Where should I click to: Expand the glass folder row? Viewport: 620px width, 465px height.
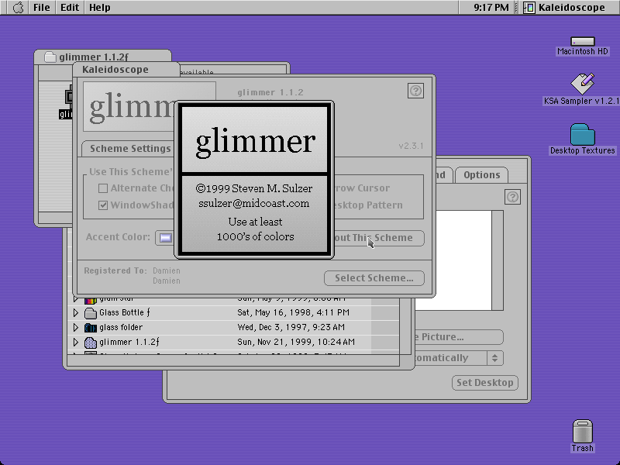pos(75,327)
